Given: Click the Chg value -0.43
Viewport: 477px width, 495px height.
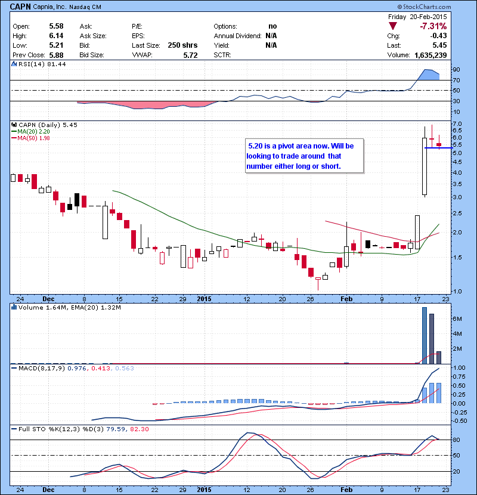Looking at the screenshot, I should pyautogui.click(x=438, y=36).
